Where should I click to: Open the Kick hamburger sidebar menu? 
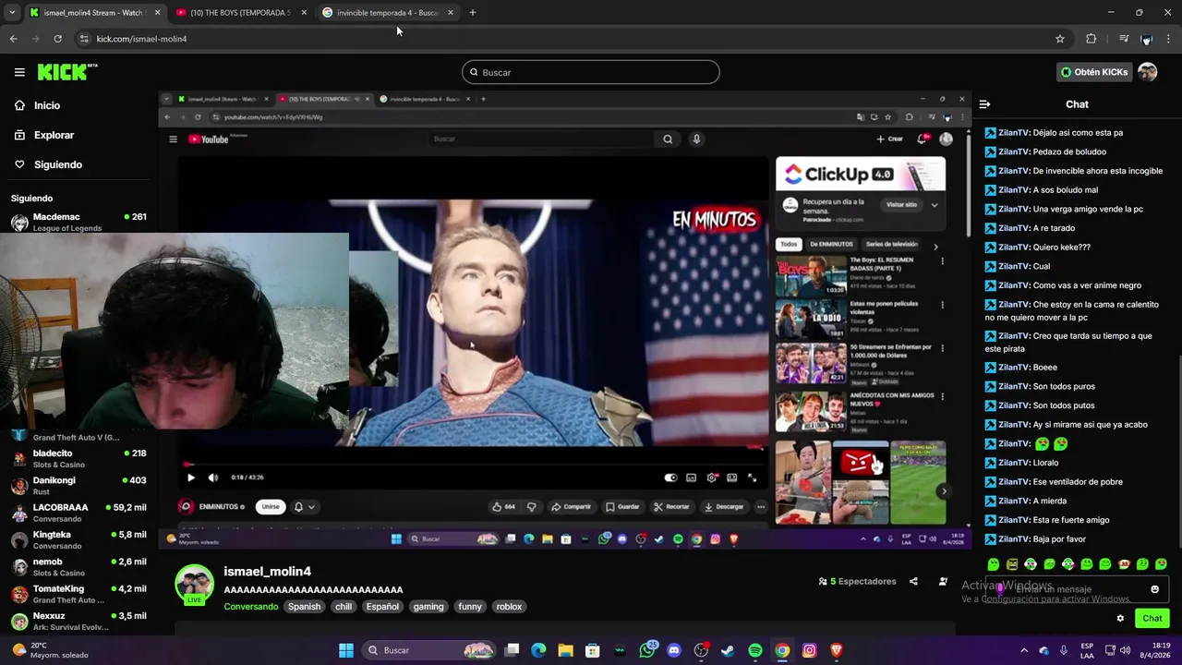click(x=19, y=72)
